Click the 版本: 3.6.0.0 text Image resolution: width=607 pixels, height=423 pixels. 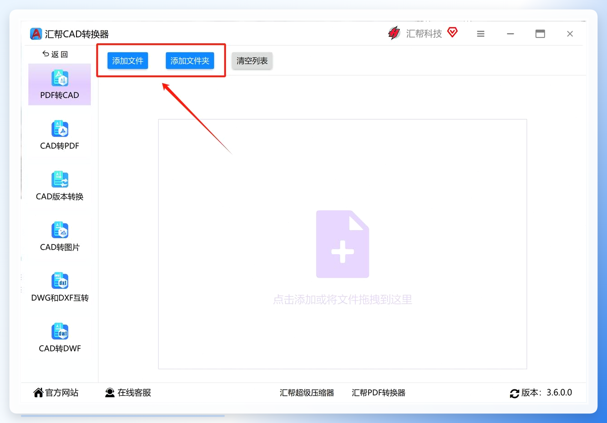(x=546, y=392)
